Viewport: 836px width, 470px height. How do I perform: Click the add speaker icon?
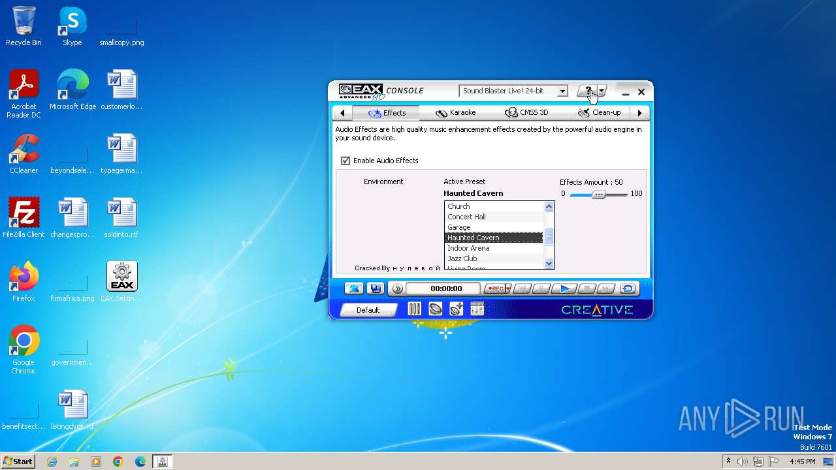[x=457, y=309]
